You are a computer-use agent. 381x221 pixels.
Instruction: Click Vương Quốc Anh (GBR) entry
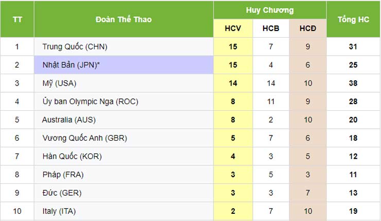tap(84, 138)
